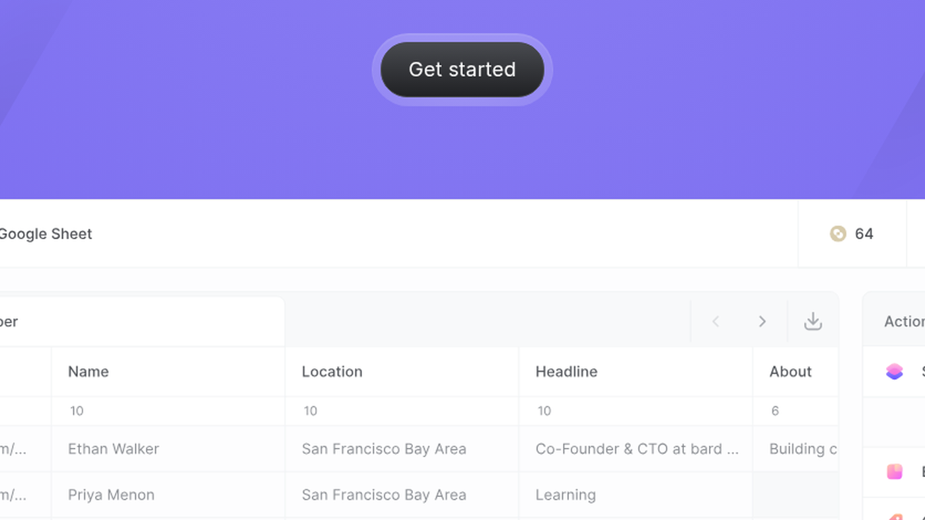Click the purple stacked layers action icon
The image size is (925, 520).
click(x=895, y=371)
